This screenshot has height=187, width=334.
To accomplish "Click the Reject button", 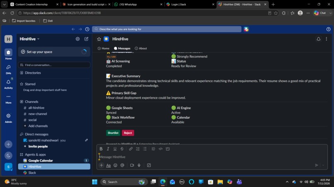I will pos(128,133).
